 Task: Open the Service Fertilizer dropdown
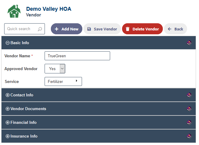coord(63,81)
